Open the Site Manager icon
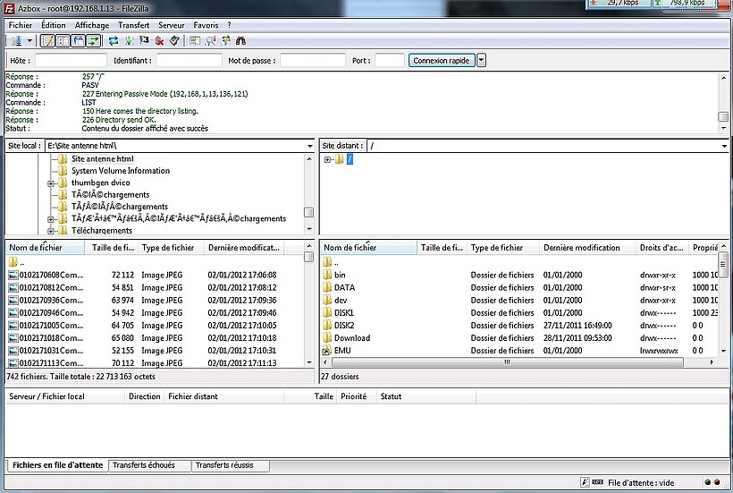This screenshot has width=733, height=493. 15,41
